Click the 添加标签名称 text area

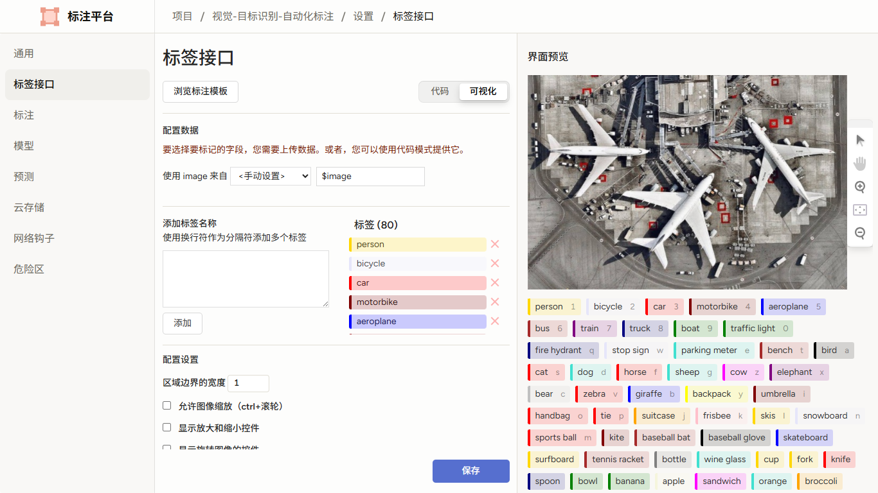(246, 279)
